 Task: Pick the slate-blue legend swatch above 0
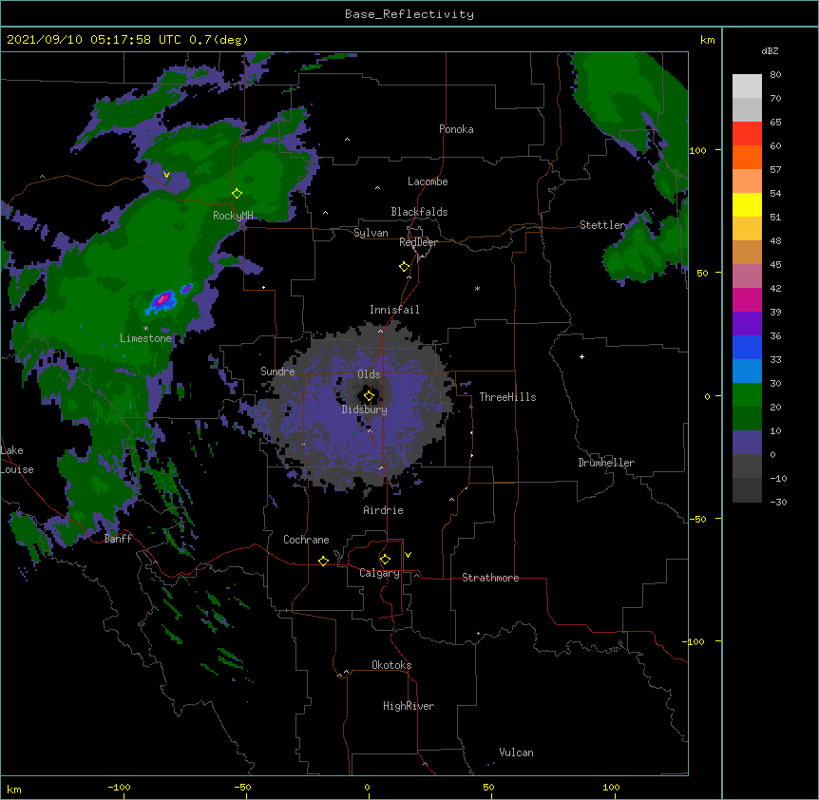(747, 443)
